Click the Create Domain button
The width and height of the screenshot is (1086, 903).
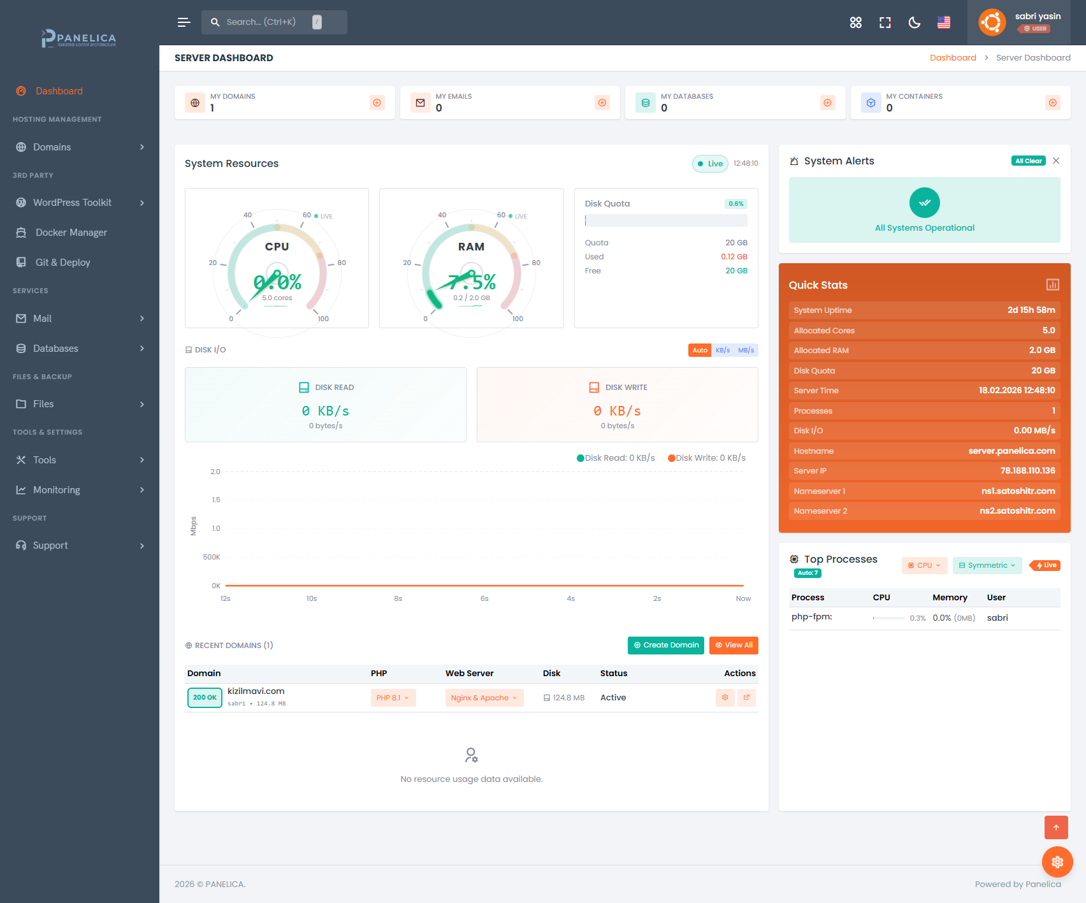point(665,645)
